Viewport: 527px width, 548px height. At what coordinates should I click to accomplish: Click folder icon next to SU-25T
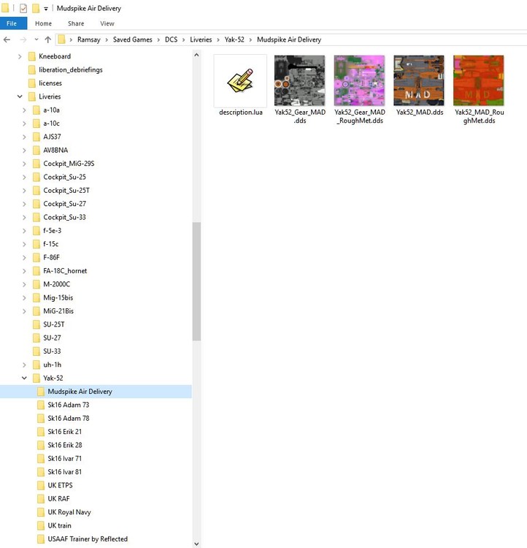click(x=36, y=324)
